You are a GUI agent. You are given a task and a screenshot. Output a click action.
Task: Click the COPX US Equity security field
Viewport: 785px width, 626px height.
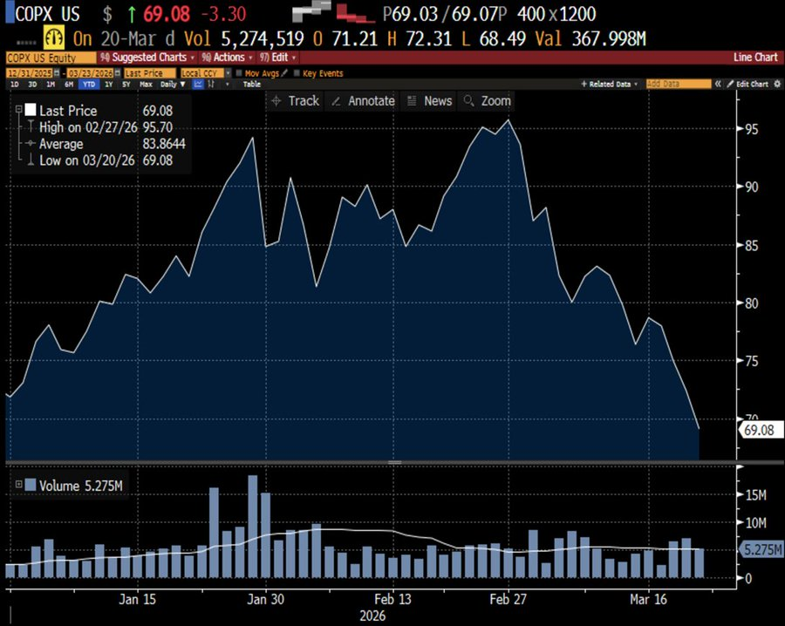(51, 58)
